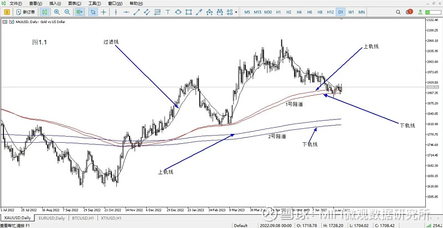Expand the objects dropdown arrow
Screen dimensions: 443x228
(236, 12)
